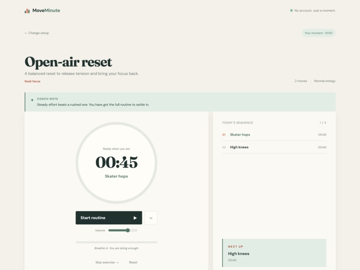360x270 pixels.
Task: Click the Today's Sequence header
Action: coord(237,123)
